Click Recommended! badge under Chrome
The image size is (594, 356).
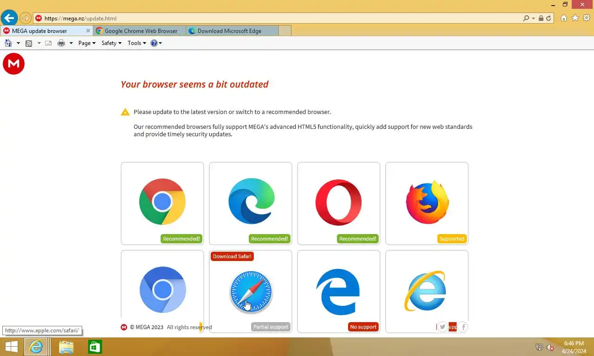click(181, 239)
